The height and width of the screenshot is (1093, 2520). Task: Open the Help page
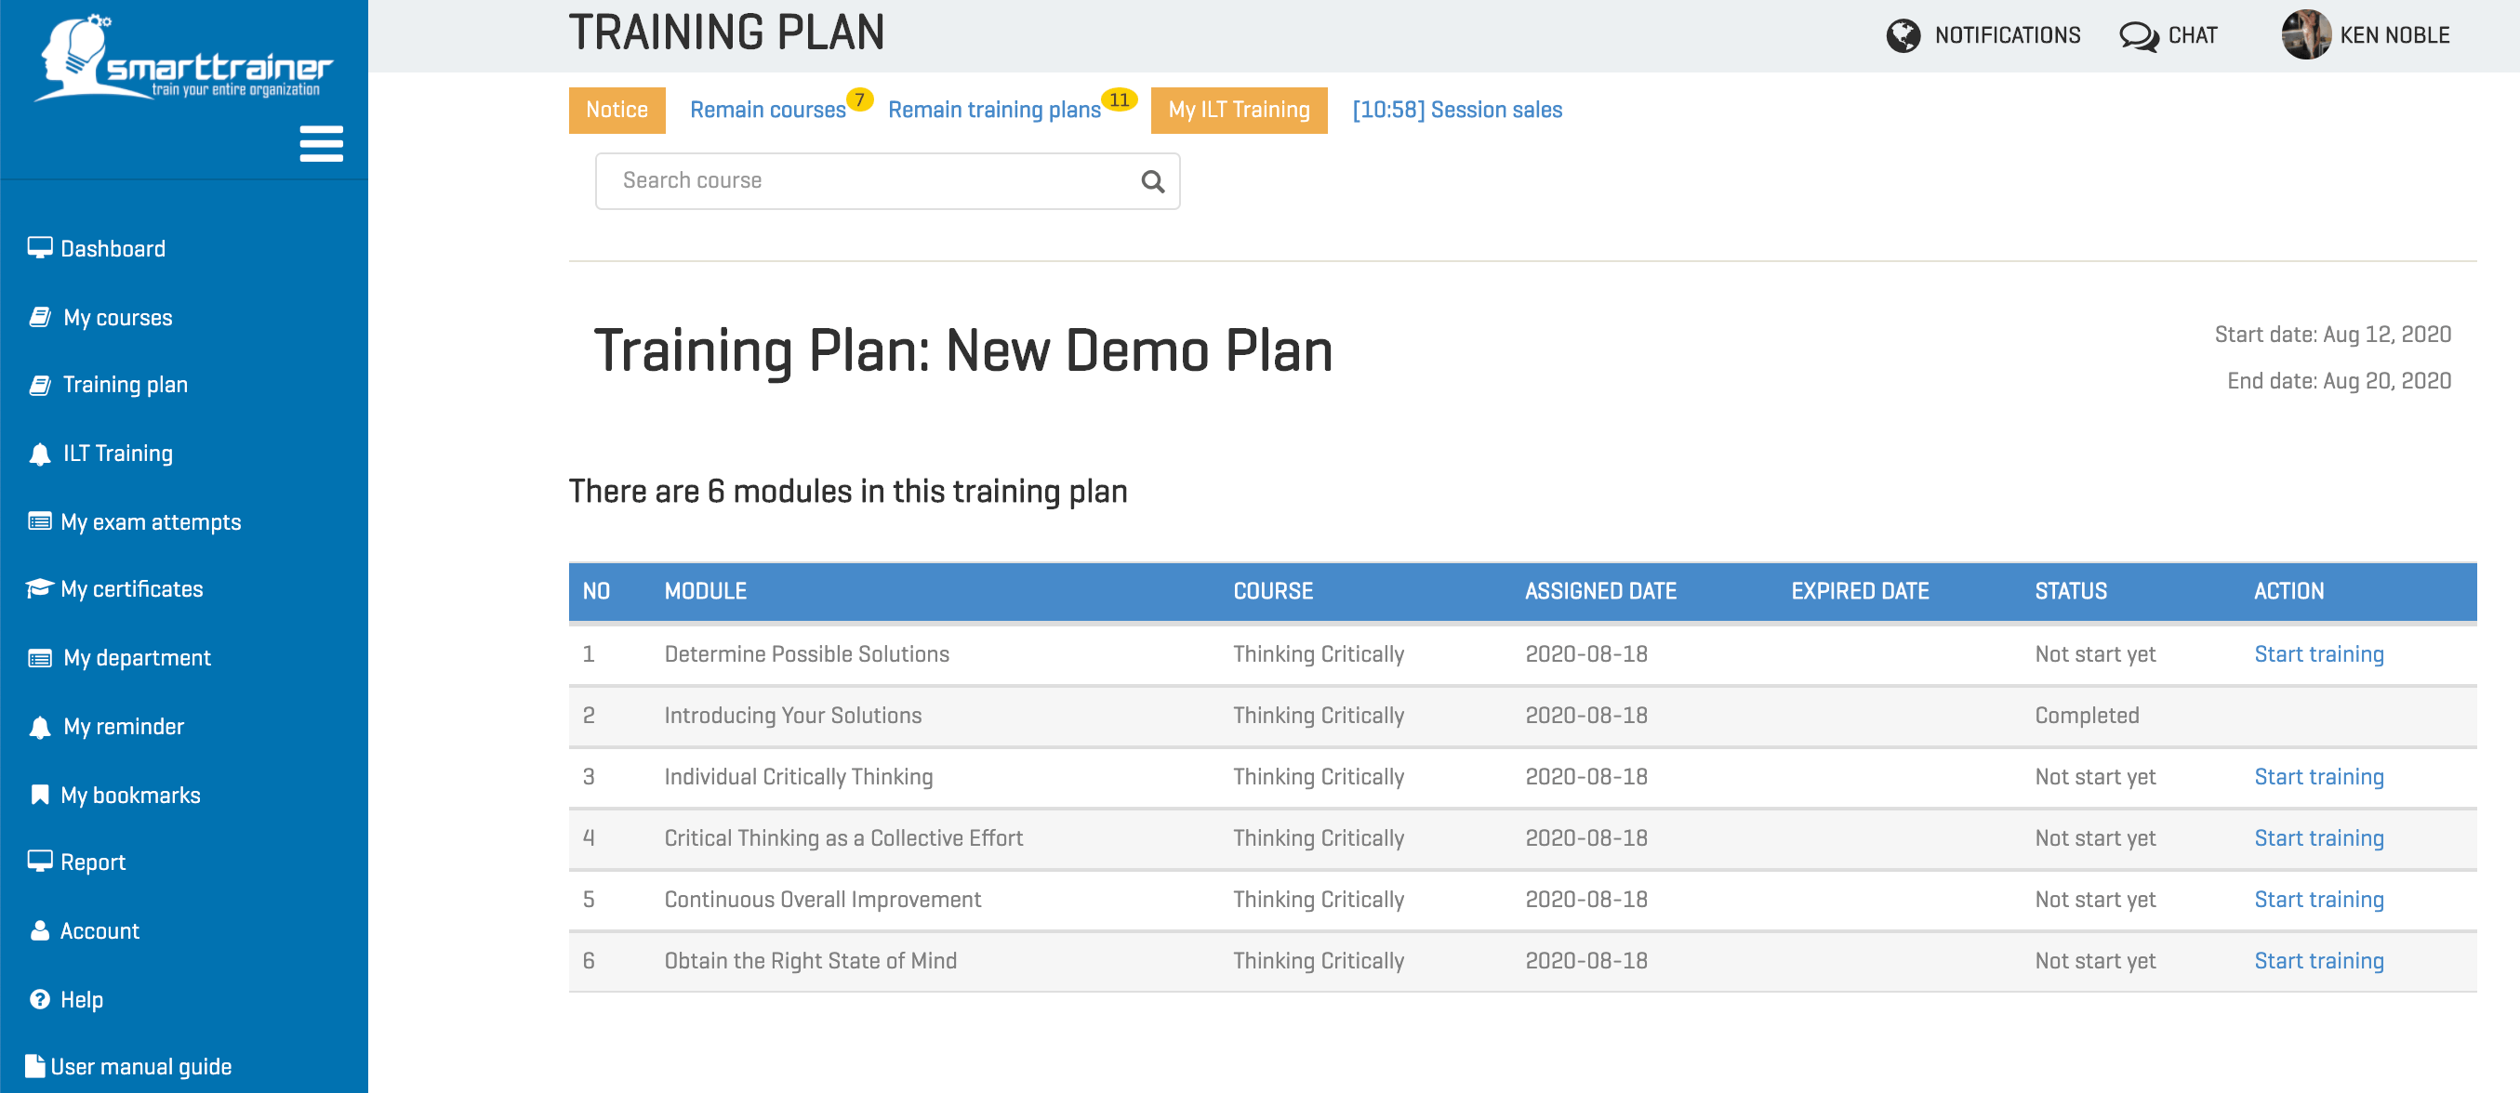tap(82, 999)
